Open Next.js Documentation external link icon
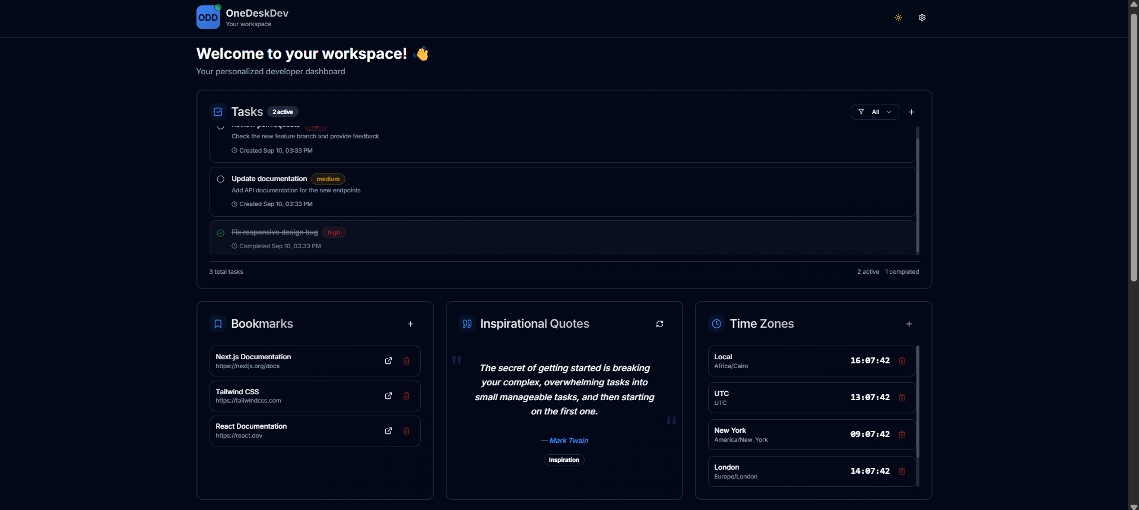Screen dimensions: 1139x510 pyautogui.click(x=388, y=361)
